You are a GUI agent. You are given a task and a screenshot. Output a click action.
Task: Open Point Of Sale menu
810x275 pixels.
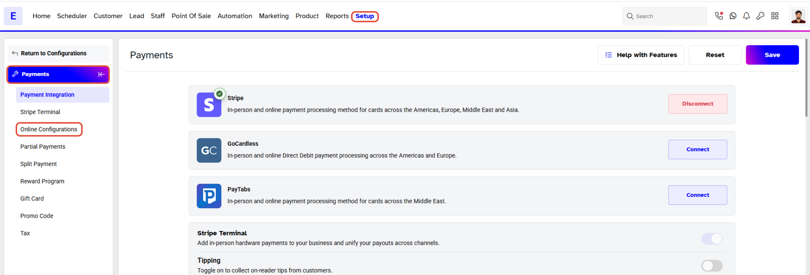click(191, 16)
